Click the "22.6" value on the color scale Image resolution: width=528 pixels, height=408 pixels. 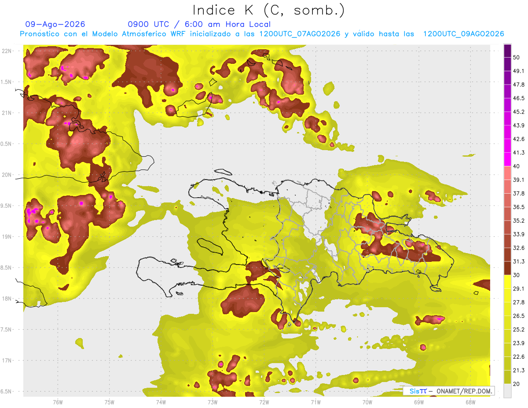pyautogui.click(x=519, y=357)
